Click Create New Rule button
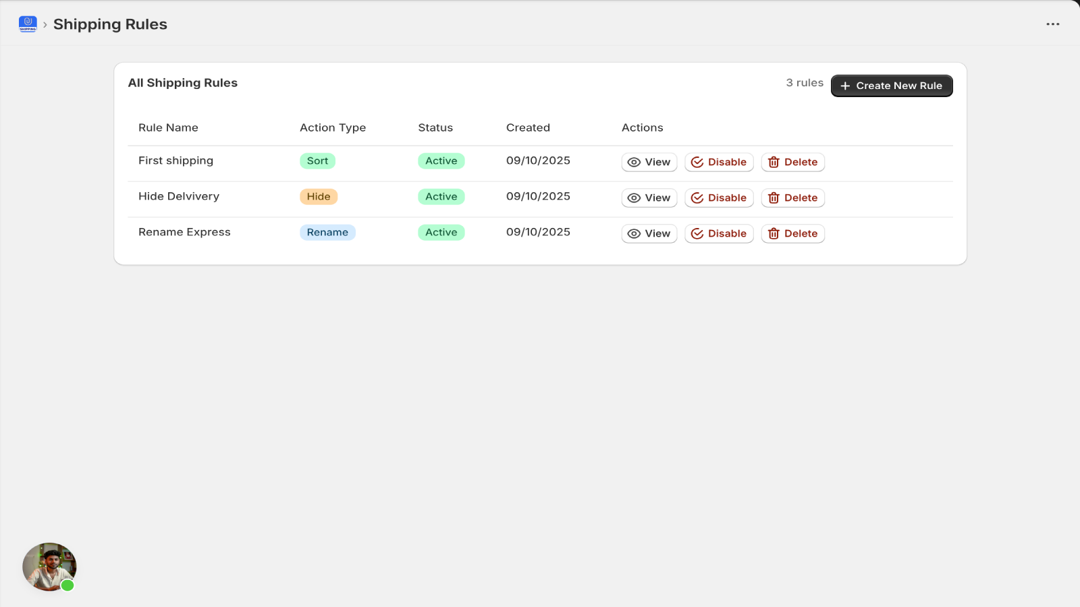Viewport: 1080px width, 607px height. (x=891, y=86)
